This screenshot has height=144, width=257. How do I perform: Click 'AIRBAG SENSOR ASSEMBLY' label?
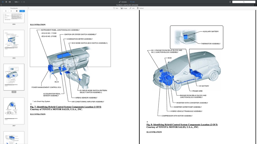coord(86,98)
